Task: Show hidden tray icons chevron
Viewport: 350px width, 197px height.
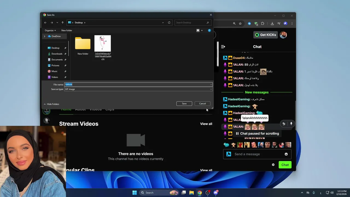Action: [302, 193]
